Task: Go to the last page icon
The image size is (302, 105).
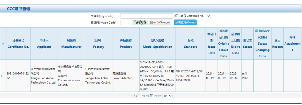Action: coord(160,96)
